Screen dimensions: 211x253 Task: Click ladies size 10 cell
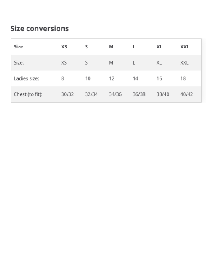pyautogui.click(x=88, y=78)
